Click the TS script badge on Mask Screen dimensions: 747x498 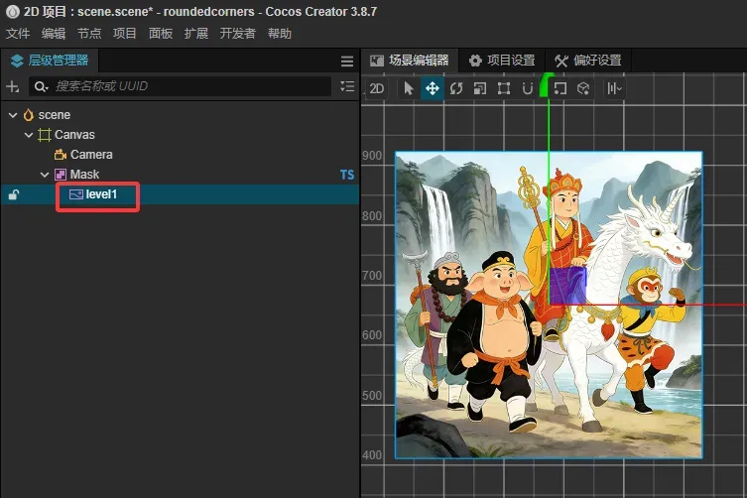347,176
